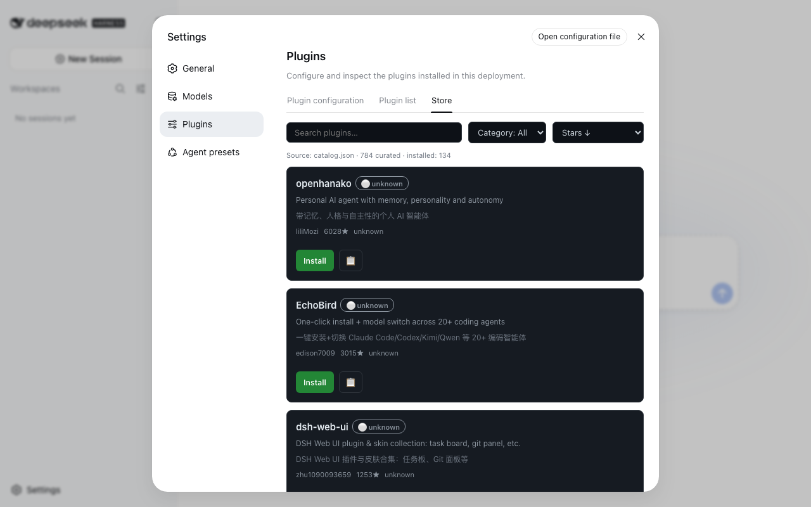Click the 6028 star count
Image resolution: width=811 pixels, height=507 pixels.
point(336,231)
